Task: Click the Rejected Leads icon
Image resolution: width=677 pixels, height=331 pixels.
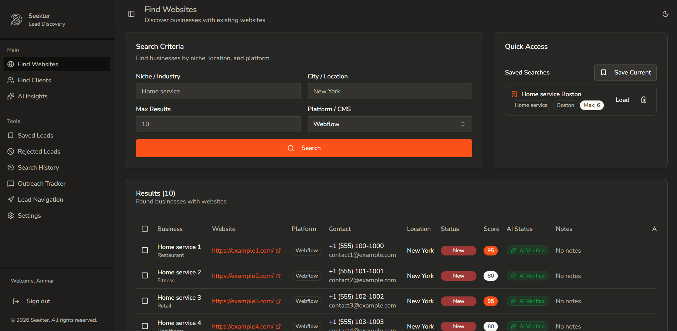Action: coord(11,151)
